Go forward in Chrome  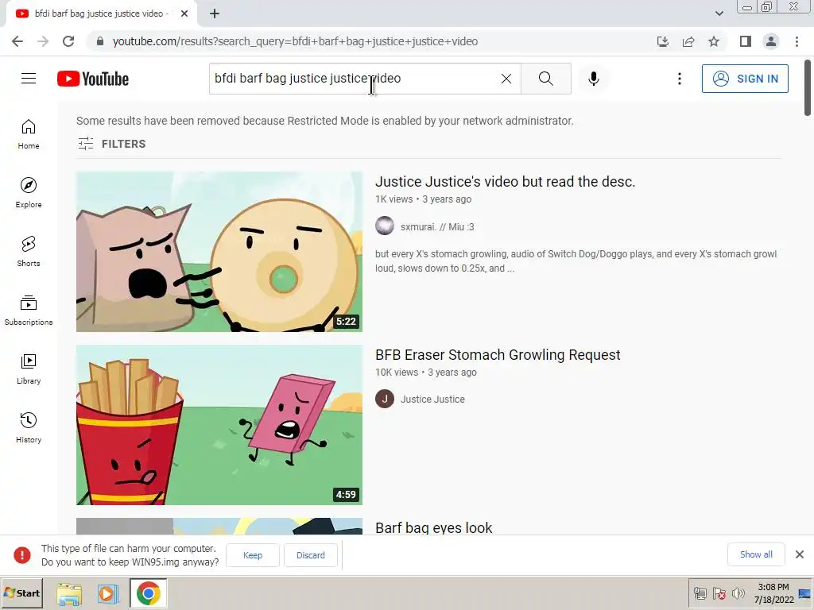(43, 41)
